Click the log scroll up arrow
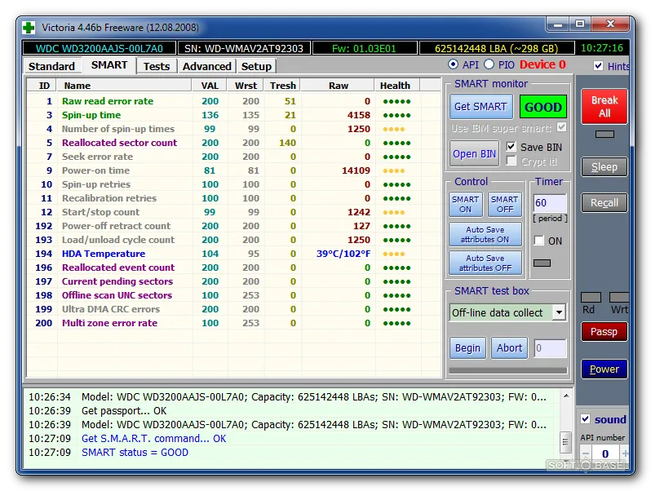This screenshot has height=491, width=651. coord(565,396)
